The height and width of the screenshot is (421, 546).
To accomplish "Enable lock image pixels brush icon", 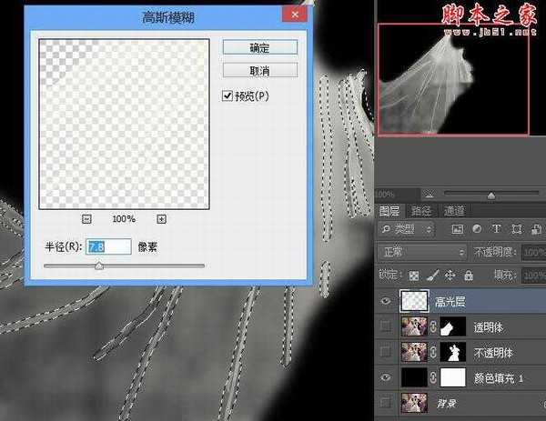I will (434, 274).
